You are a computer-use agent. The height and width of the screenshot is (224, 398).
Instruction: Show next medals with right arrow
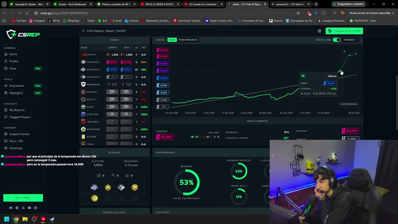pyautogui.click(x=144, y=193)
